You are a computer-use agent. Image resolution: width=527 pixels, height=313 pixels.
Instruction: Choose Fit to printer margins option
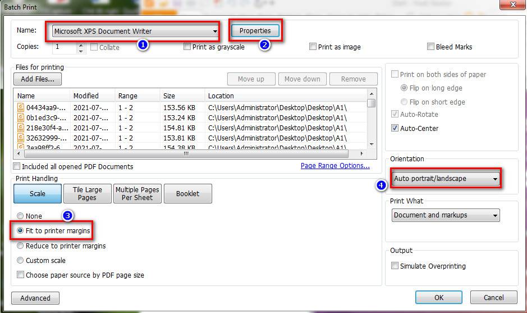point(20,230)
